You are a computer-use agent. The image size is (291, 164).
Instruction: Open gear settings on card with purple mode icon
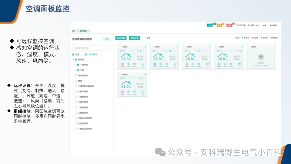(121, 78)
